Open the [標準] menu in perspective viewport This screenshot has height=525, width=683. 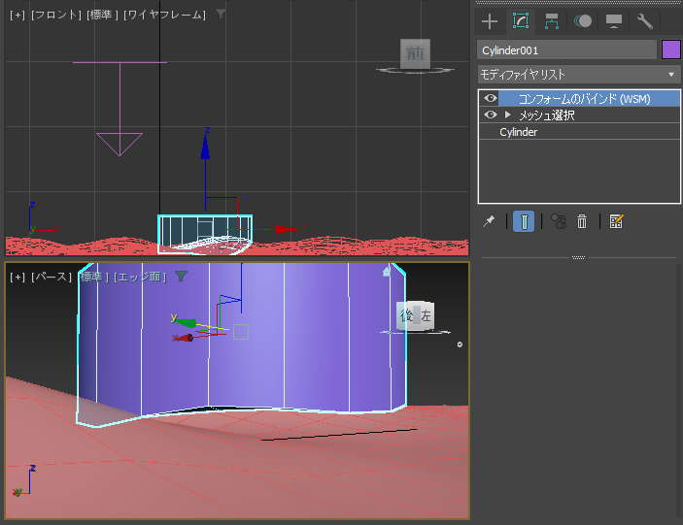[93, 277]
